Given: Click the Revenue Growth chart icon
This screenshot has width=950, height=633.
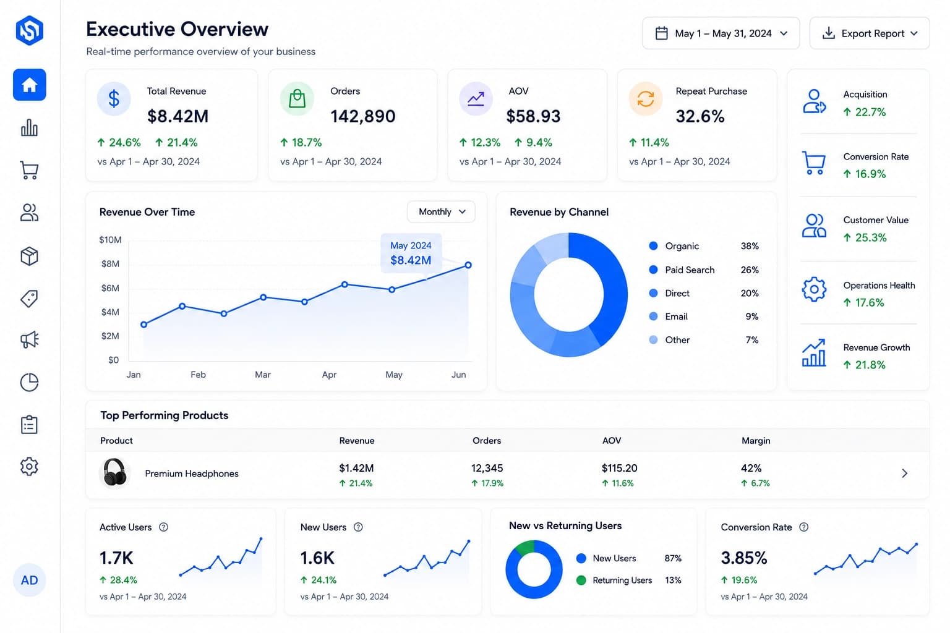Looking at the screenshot, I should click(814, 353).
